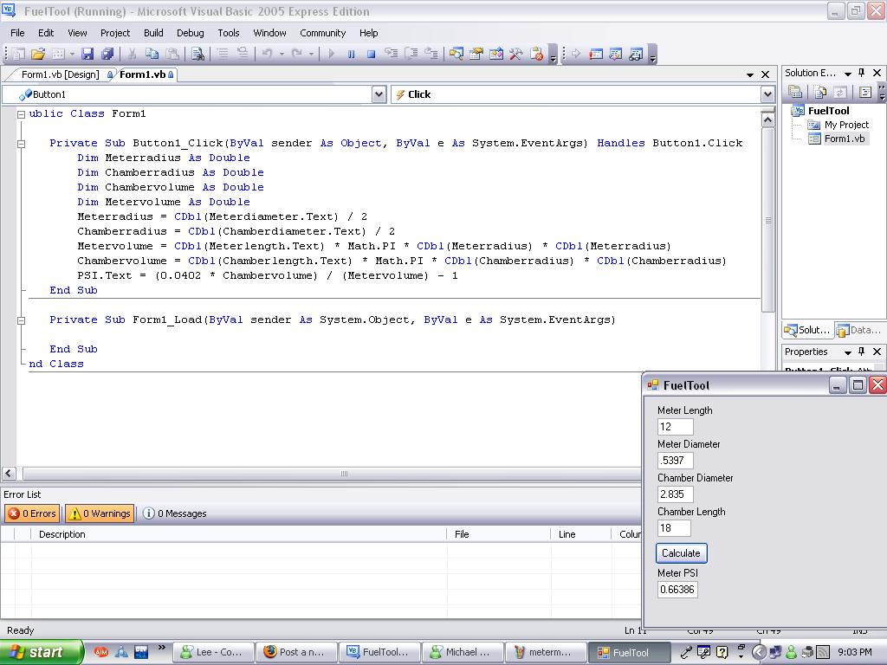Viewport: 887px width, 665px height.
Task: Toggle auto-hide pin on Solution Explorer
Action: tap(862, 73)
